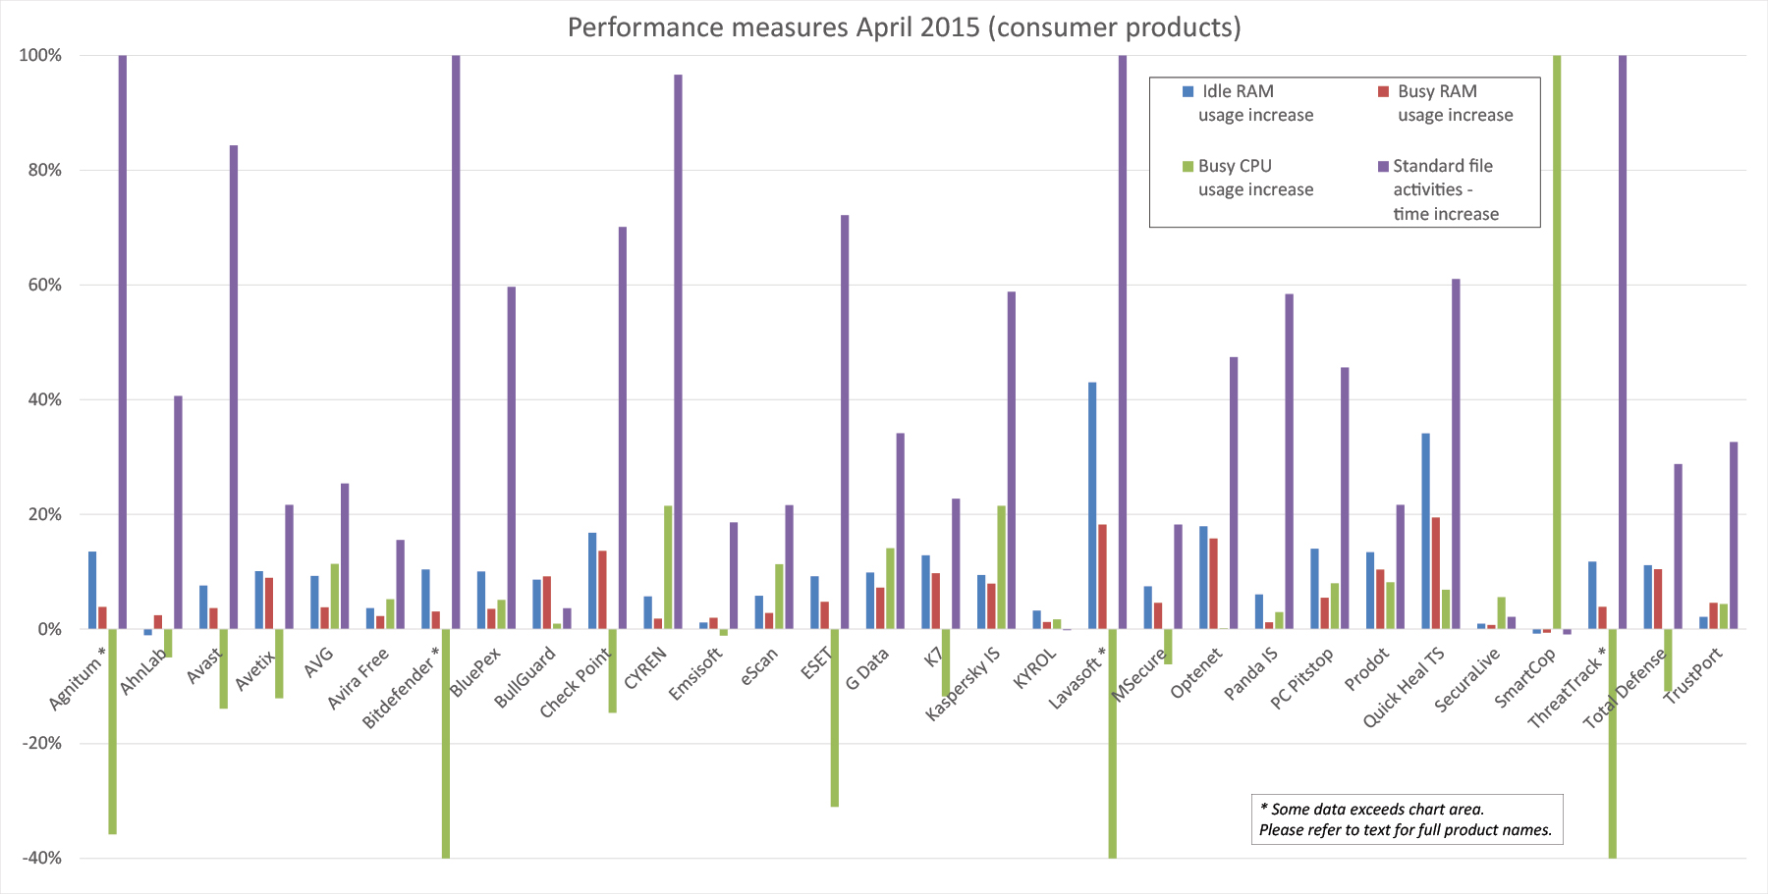Click the 'Avast' axis label
The height and width of the screenshot is (894, 1768).
point(204,666)
